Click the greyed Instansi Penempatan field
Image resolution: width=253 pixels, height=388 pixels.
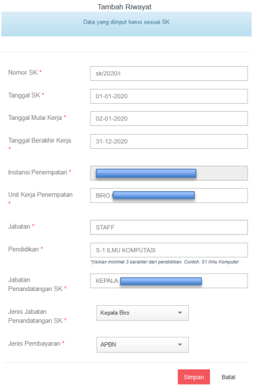169,173
